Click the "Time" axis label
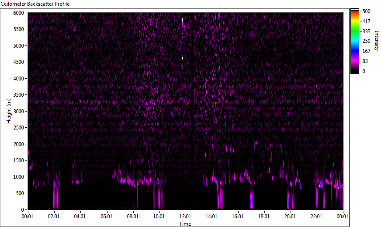Image resolution: width=381 pixels, height=227 pixels. point(185,224)
